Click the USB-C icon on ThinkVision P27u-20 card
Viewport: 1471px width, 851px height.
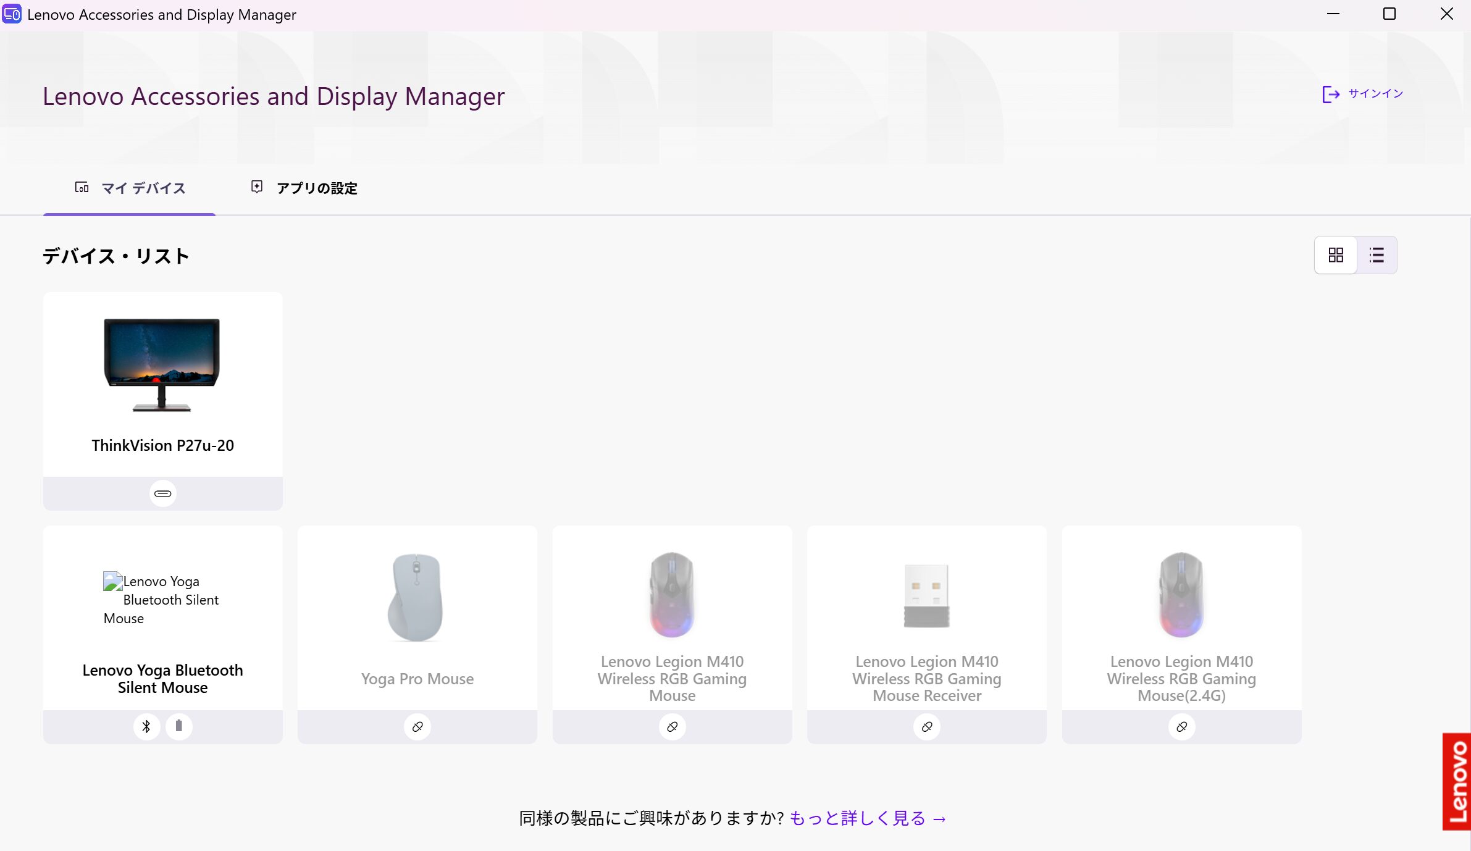click(x=162, y=493)
